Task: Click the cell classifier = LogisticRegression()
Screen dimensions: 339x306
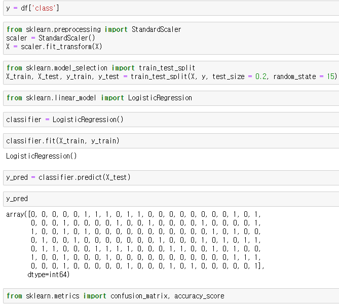Action: [171, 120]
